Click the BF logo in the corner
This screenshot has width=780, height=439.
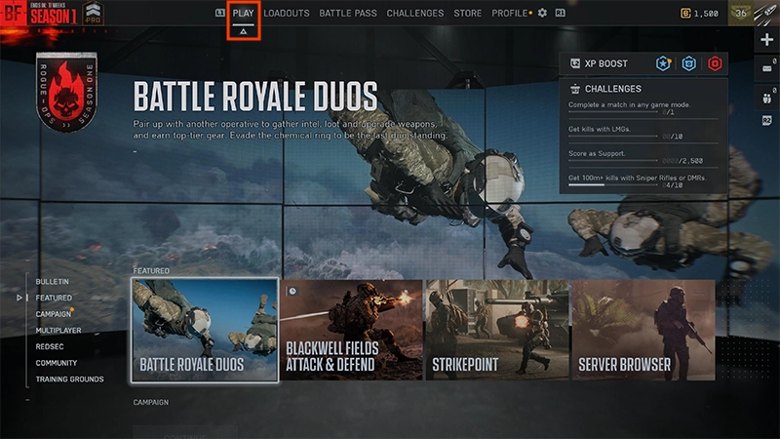13,14
